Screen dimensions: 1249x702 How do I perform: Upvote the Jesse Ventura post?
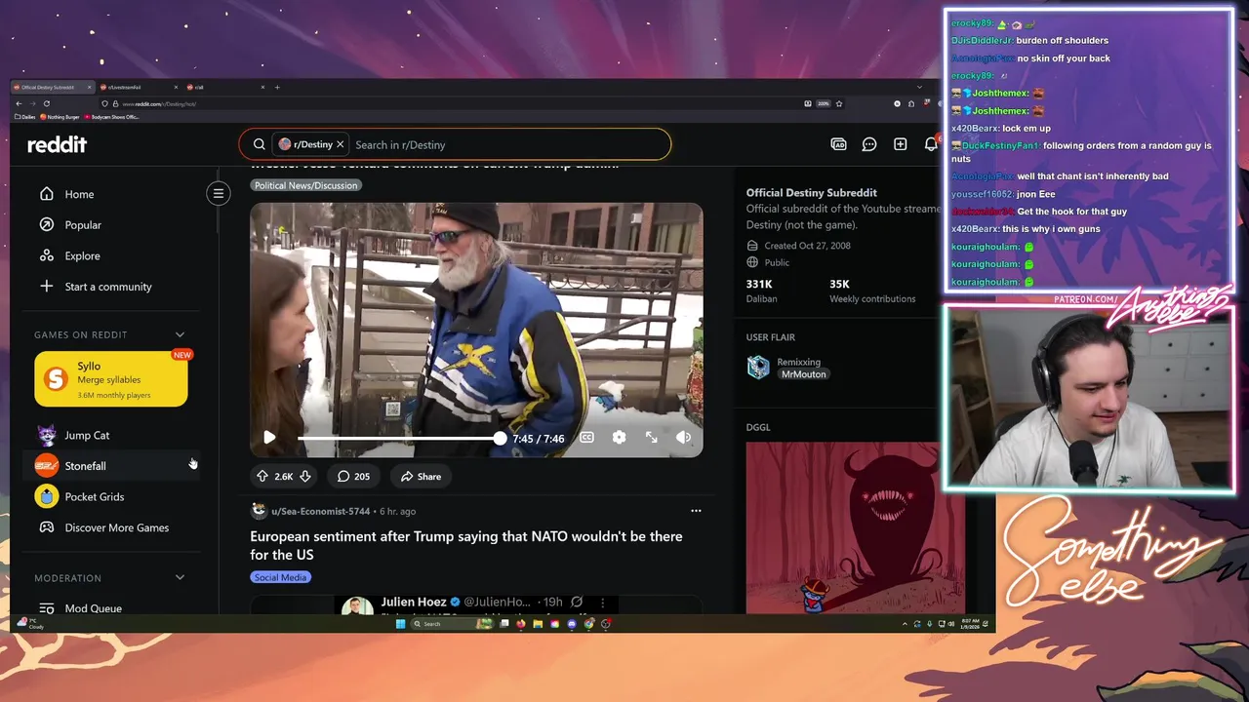[x=262, y=477]
